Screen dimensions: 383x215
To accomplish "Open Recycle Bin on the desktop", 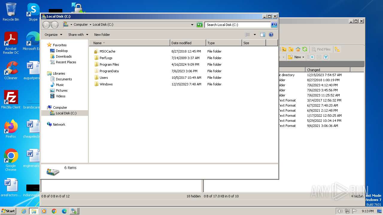I will (x=11, y=12).
